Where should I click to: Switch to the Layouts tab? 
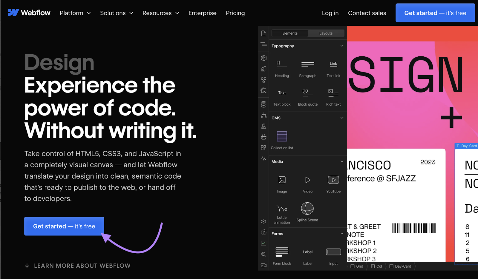click(326, 33)
